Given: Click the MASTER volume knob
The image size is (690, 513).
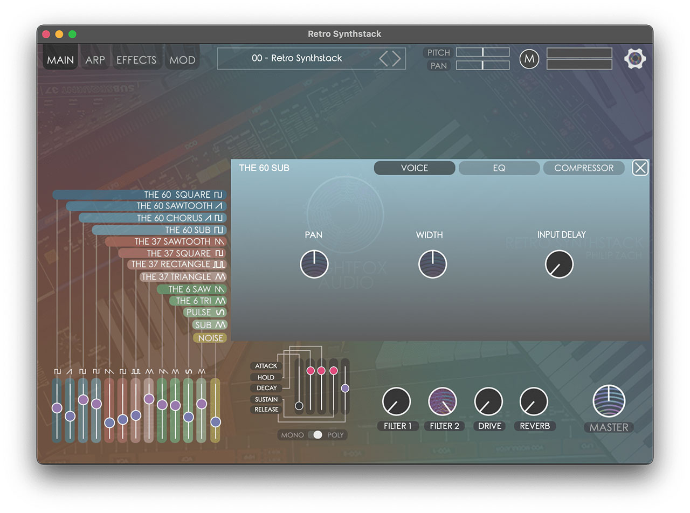Looking at the screenshot, I should coord(609,401).
